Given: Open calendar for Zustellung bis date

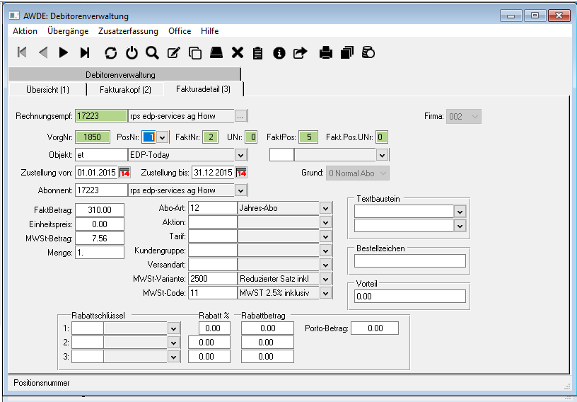Looking at the screenshot, I should pyautogui.click(x=241, y=172).
